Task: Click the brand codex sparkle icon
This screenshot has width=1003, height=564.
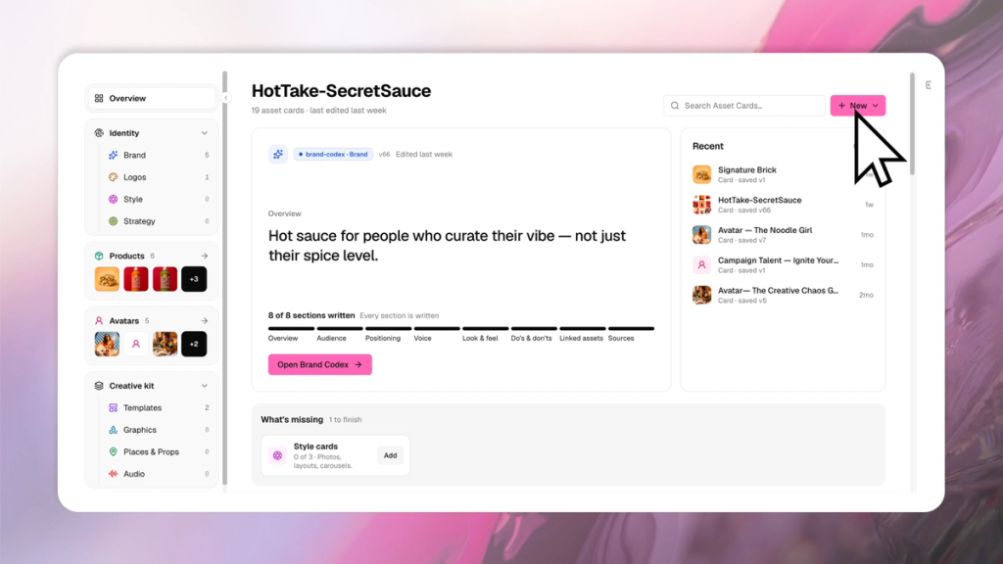Action: [x=277, y=154]
